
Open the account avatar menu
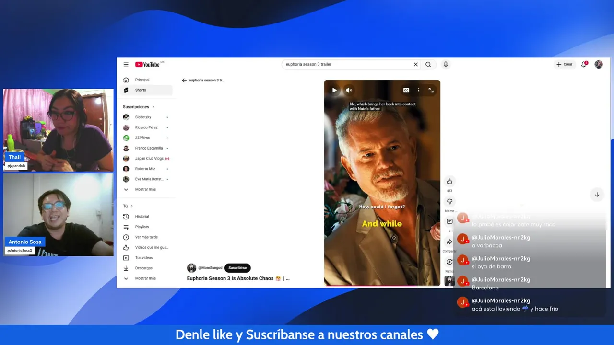(599, 64)
